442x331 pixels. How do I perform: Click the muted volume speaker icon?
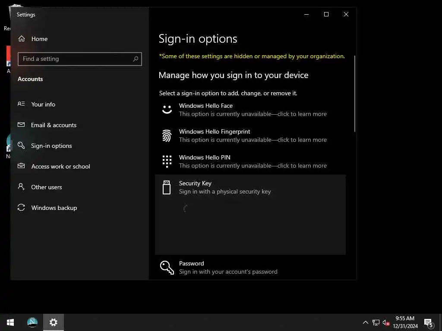(386, 322)
